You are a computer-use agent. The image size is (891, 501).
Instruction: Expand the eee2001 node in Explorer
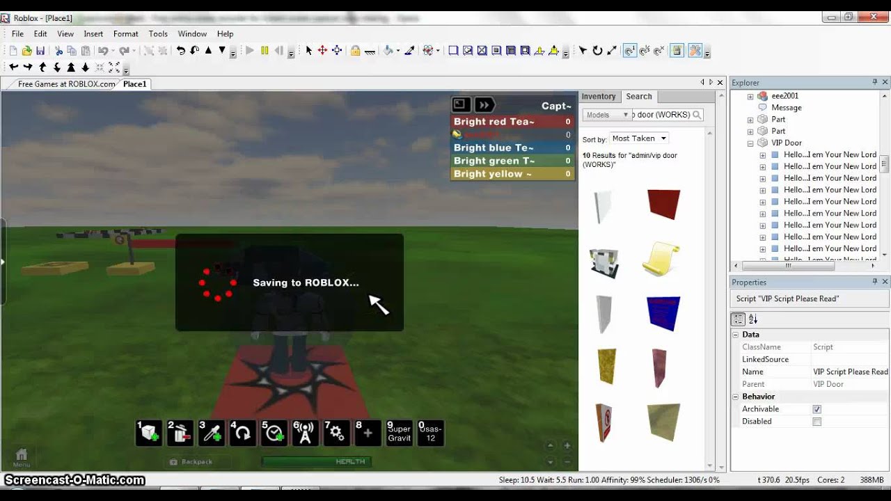tap(750, 96)
